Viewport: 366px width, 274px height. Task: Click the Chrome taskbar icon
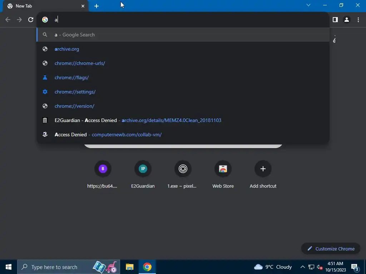147,267
